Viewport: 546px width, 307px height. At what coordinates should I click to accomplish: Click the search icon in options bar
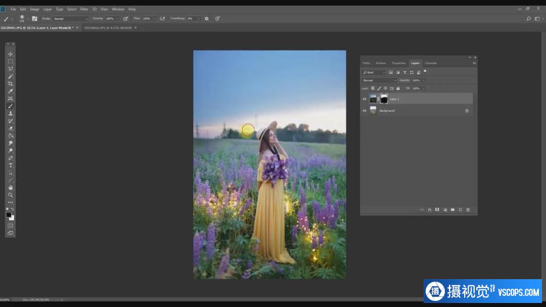529,19
